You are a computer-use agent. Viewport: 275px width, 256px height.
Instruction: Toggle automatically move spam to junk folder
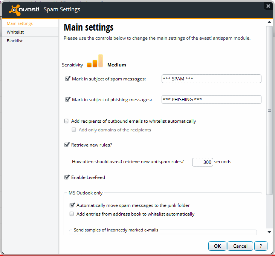click(72, 205)
